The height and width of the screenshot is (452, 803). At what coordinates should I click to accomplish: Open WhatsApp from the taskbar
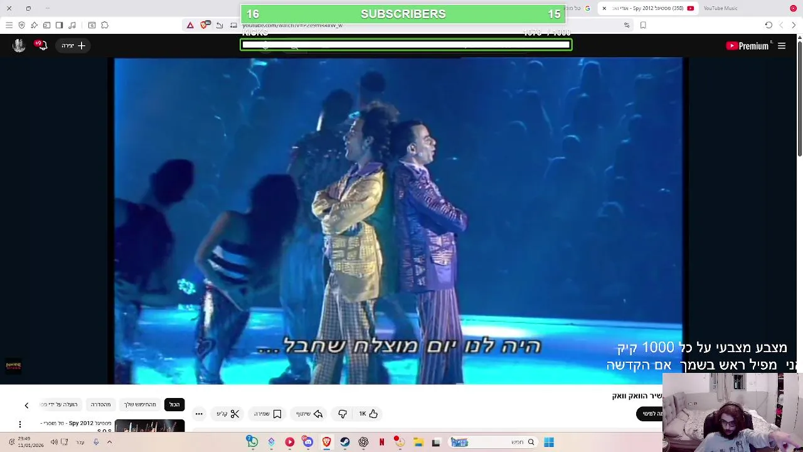(x=252, y=442)
